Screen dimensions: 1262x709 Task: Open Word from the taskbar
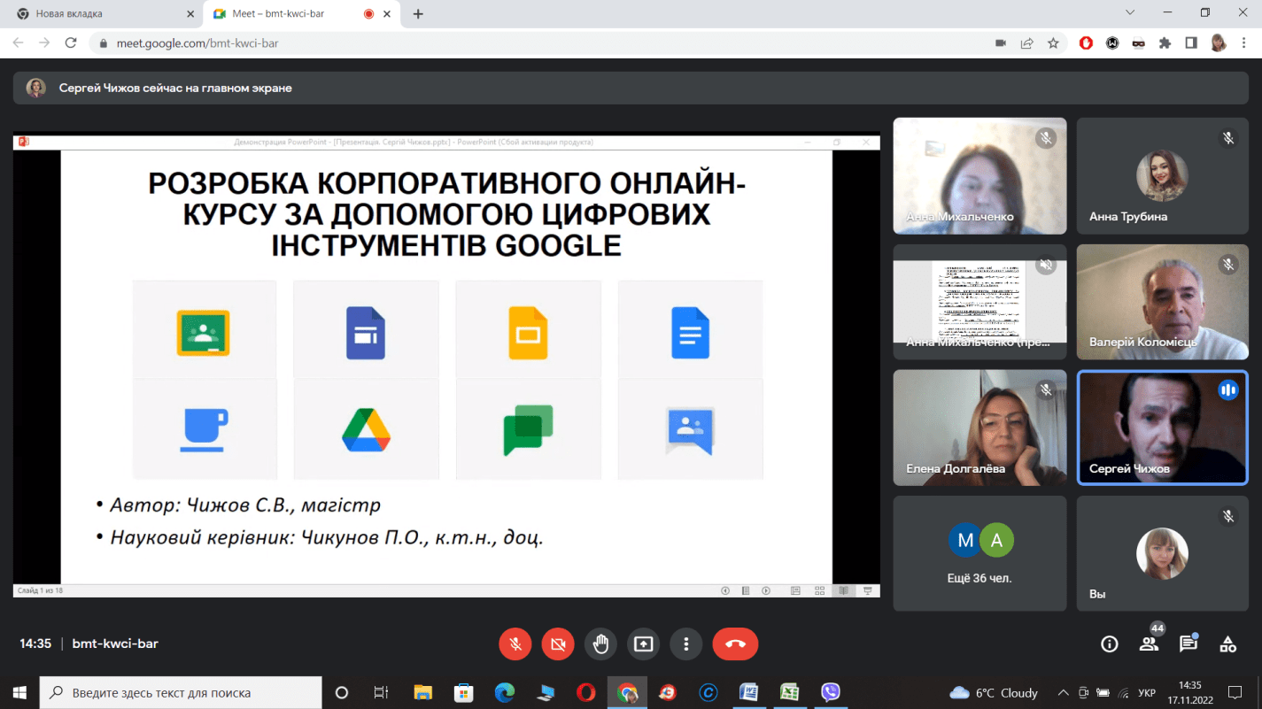[x=748, y=693]
